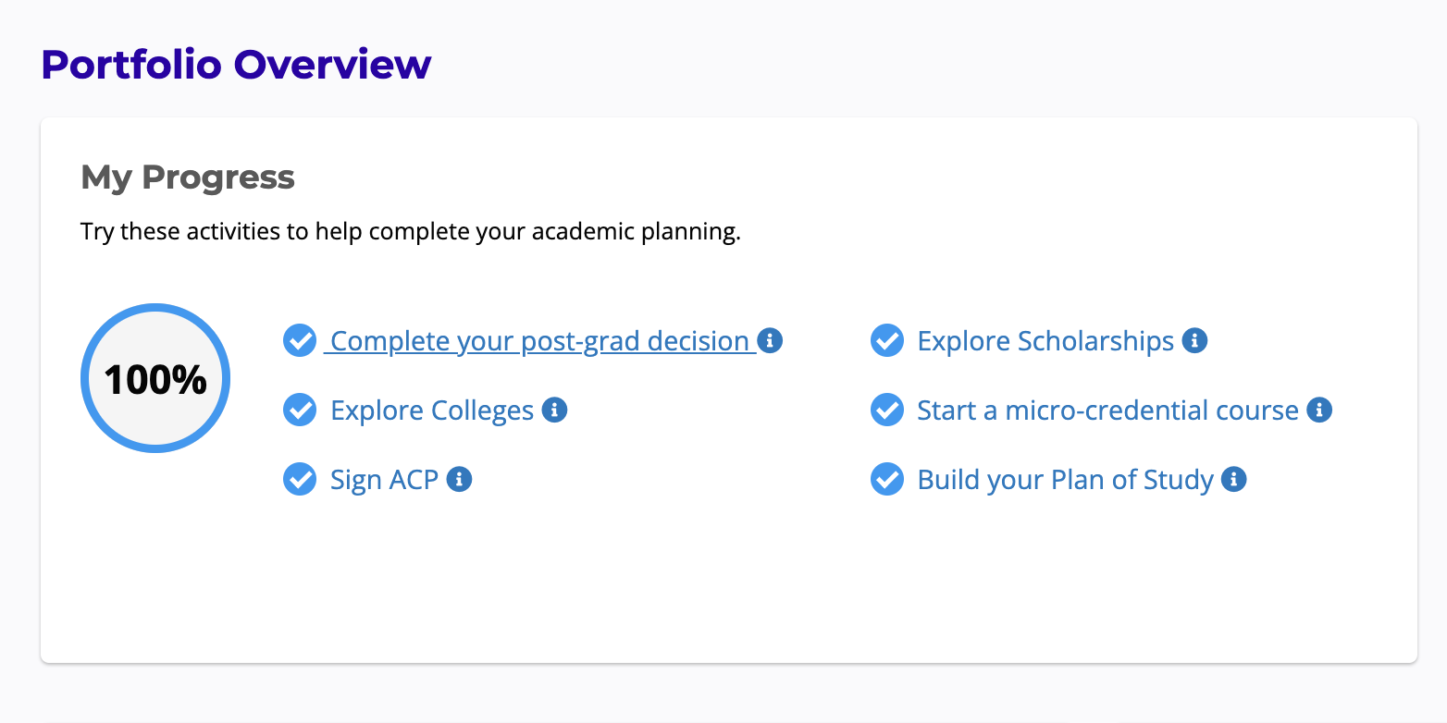Show info icon beside Build your Plan of Study
This screenshot has width=1447, height=723.
tap(1233, 479)
